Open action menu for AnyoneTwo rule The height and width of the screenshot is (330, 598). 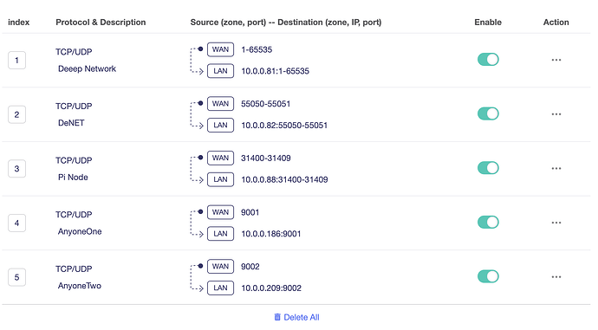coord(556,277)
